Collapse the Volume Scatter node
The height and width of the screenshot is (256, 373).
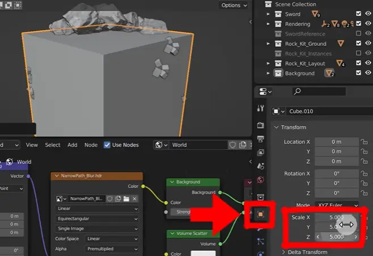point(172,234)
